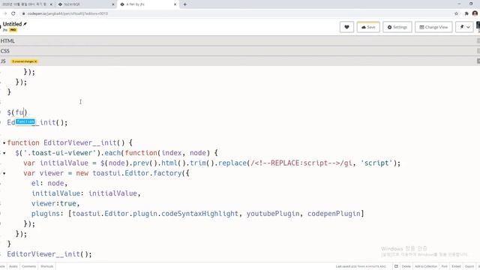
Task: Click the unsaved changes badge in JS header
Action: (x=25, y=61)
